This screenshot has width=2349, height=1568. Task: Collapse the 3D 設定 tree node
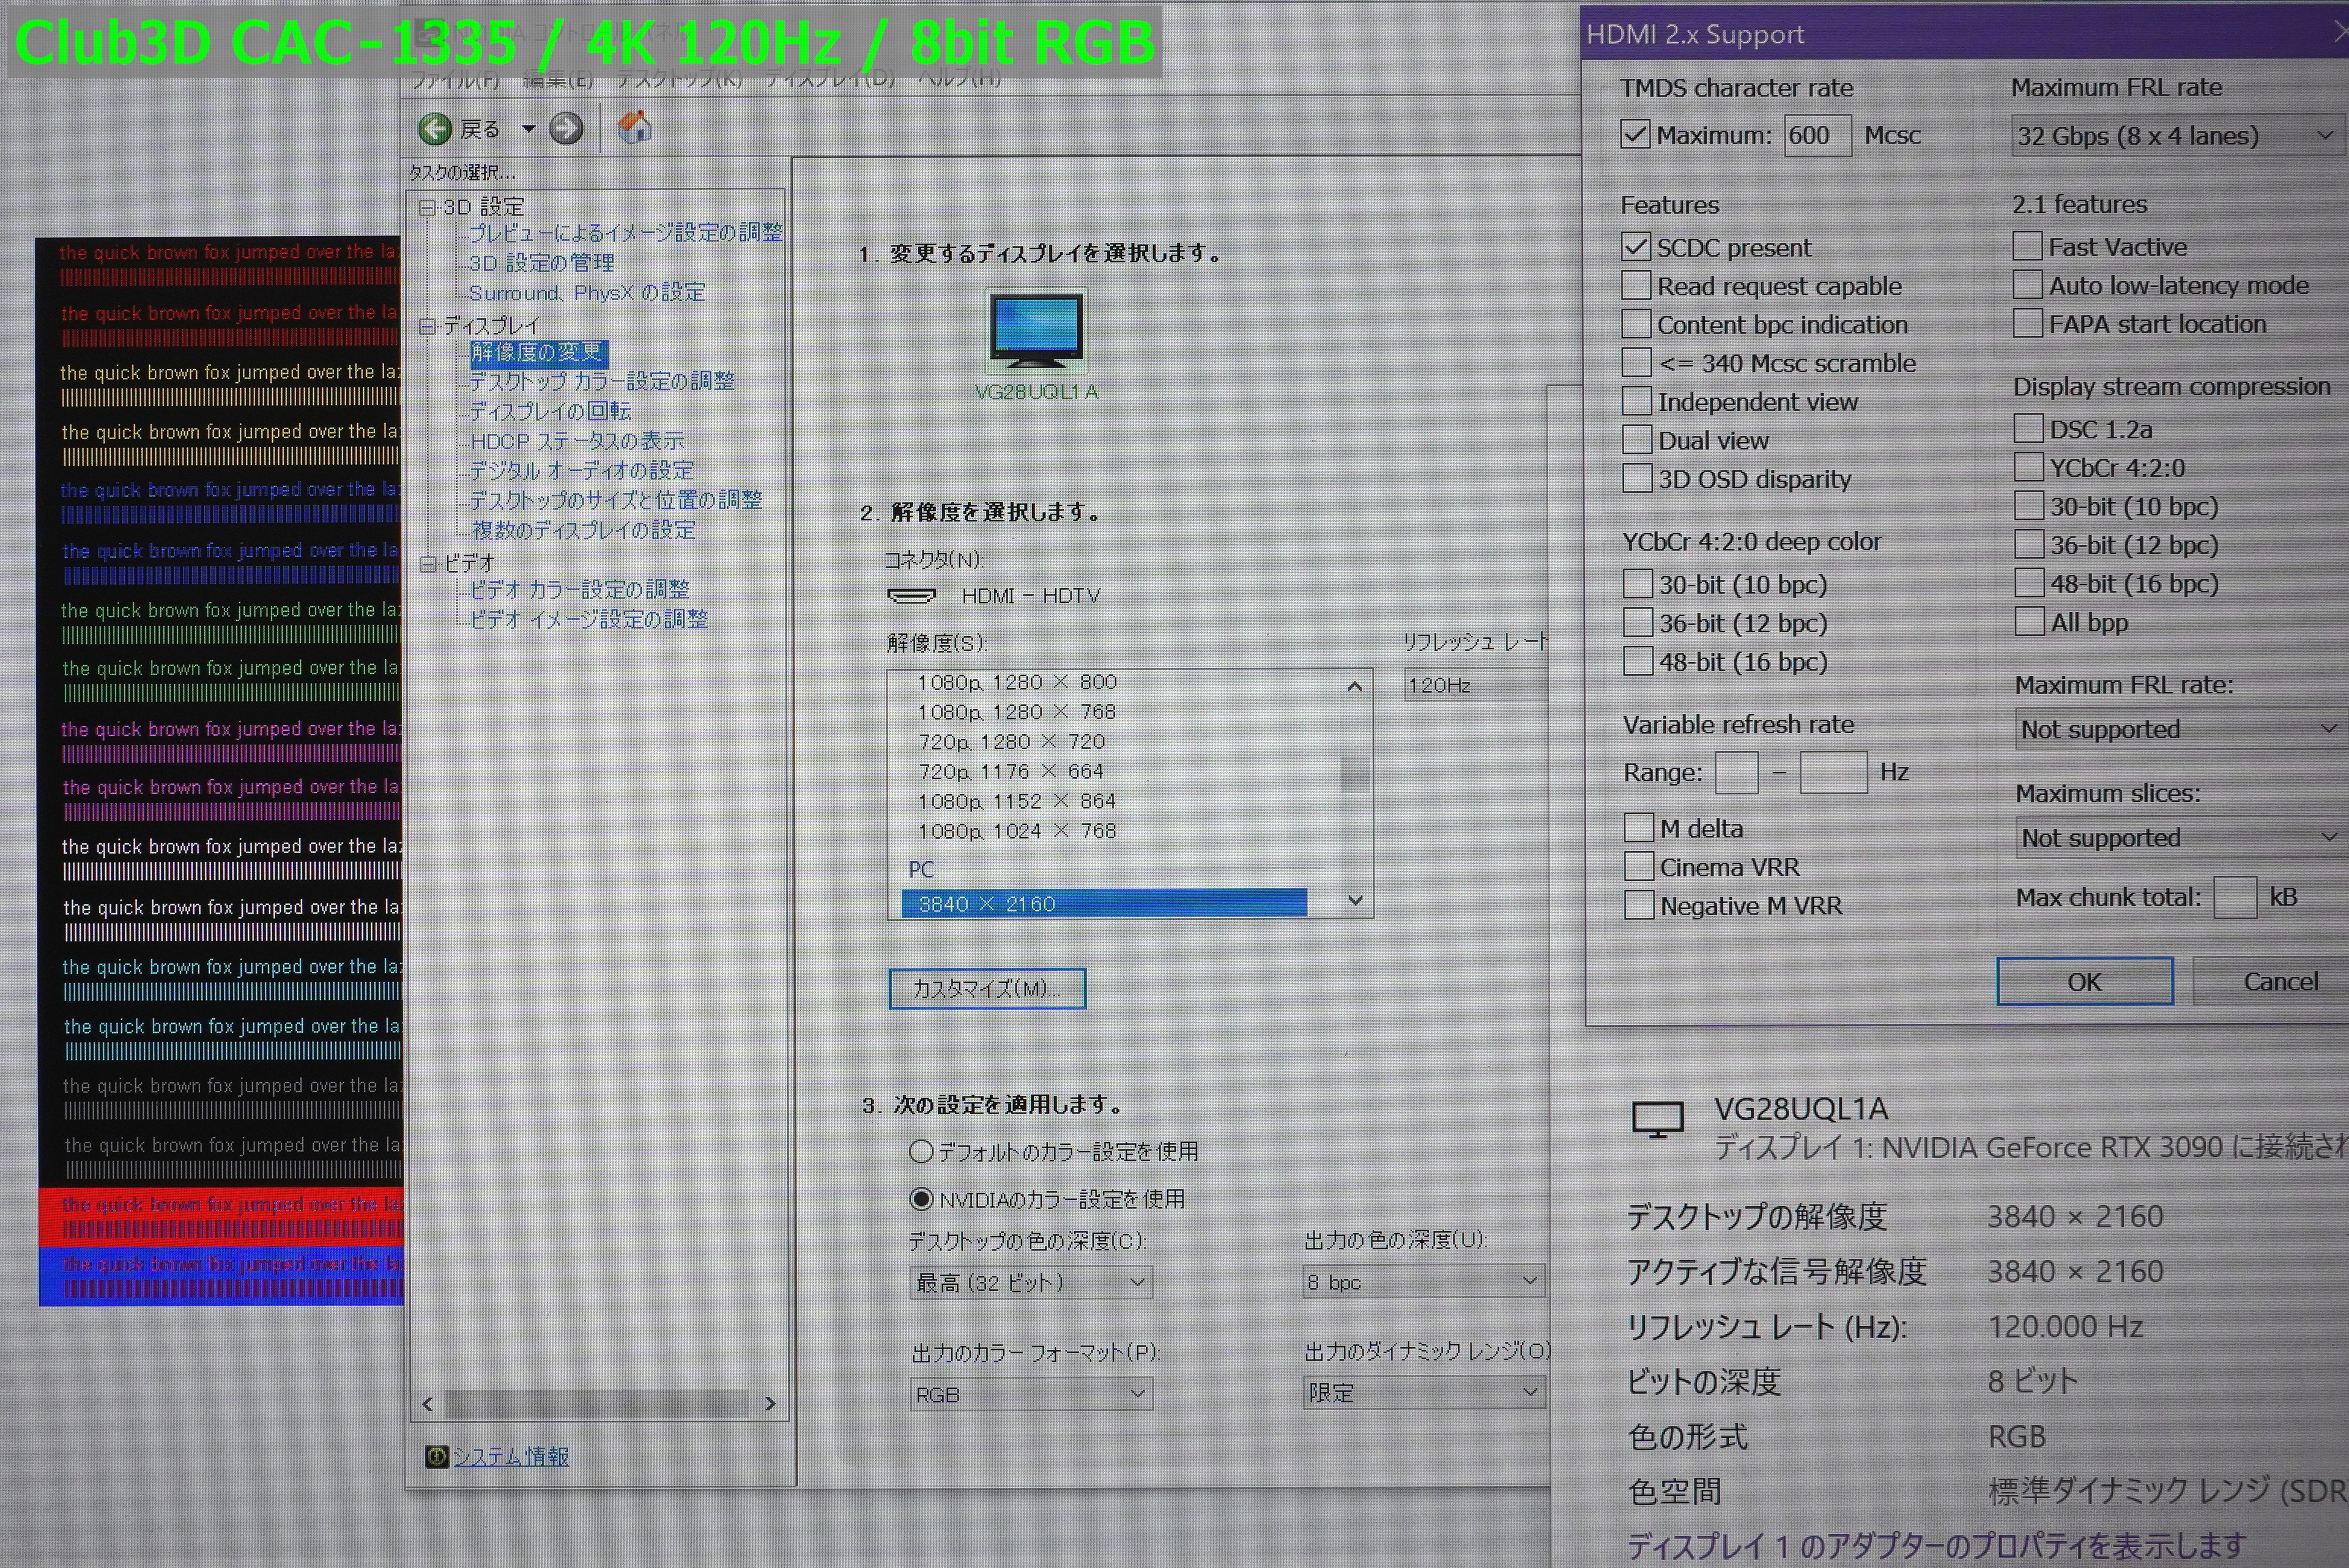pyautogui.click(x=428, y=207)
